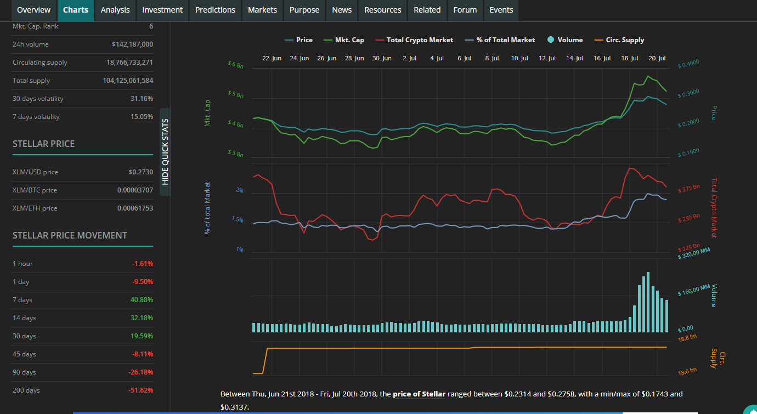Click the 45 days change -8.11%

(x=143, y=354)
